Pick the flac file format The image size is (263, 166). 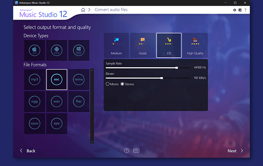(79, 101)
